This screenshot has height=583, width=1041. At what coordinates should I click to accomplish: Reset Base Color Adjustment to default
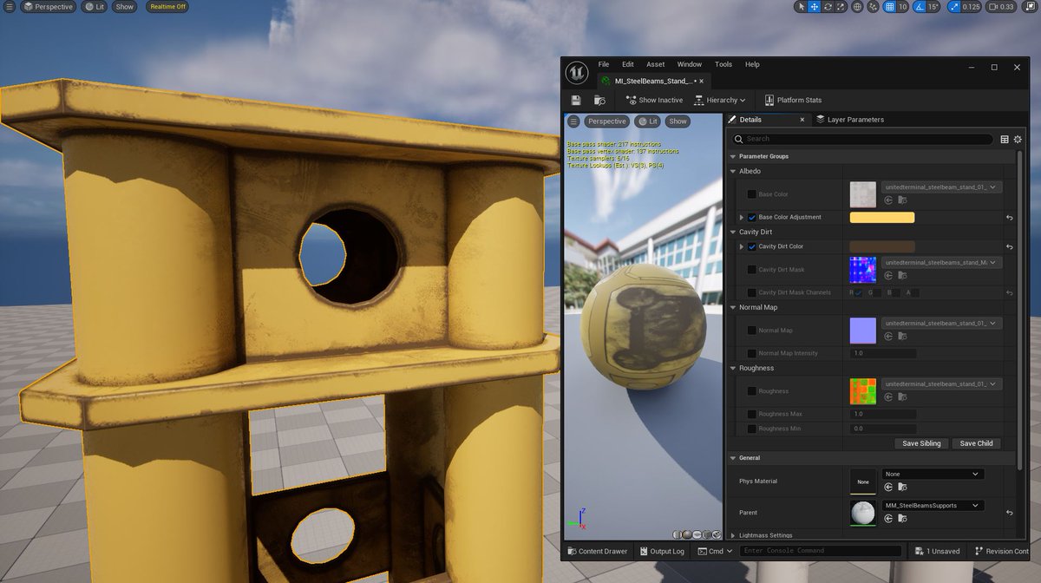[x=1010, y=218]
